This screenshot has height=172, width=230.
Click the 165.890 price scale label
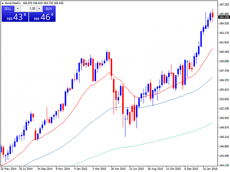pyautogui.click(x=224, y=14)
